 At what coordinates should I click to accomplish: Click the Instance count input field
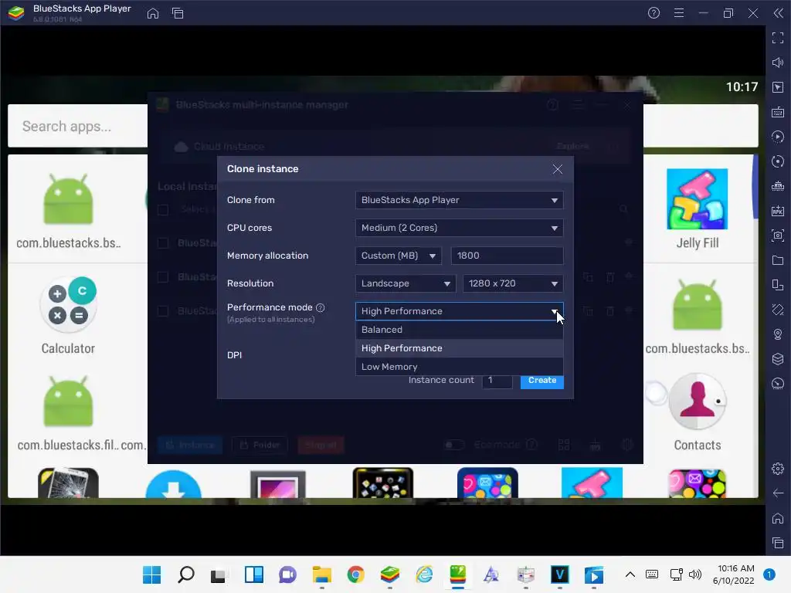(x=497, y=380)
